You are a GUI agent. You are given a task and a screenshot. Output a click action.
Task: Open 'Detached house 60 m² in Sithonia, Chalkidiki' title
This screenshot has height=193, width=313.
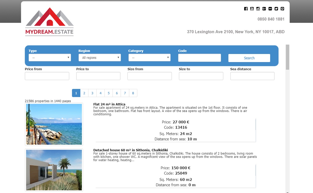130,150
